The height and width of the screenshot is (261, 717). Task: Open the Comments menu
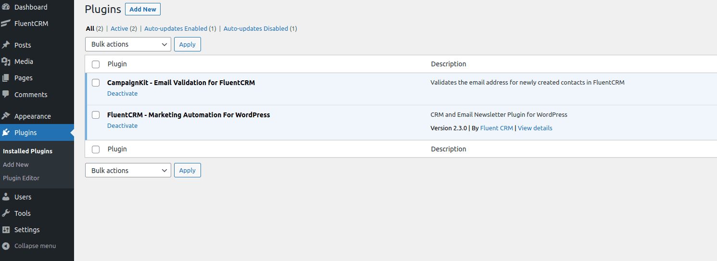[x=37, y=95]
